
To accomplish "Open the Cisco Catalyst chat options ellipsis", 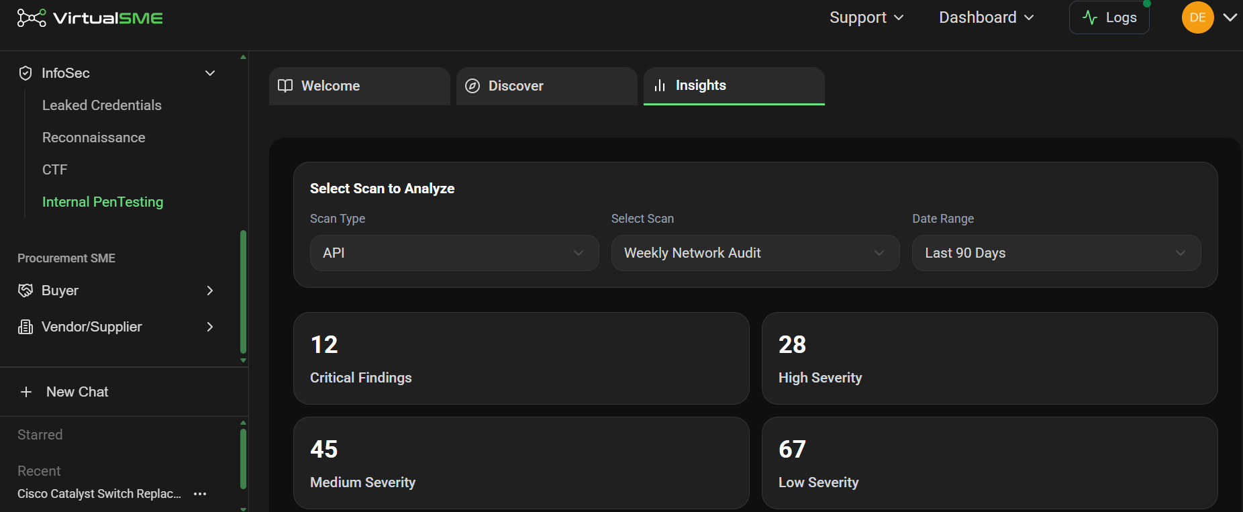I will pyautogui.click(x=200, y=494).
